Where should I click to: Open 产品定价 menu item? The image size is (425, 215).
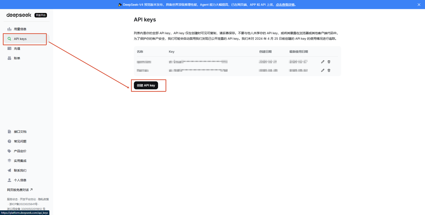click(x=26, y=151)
